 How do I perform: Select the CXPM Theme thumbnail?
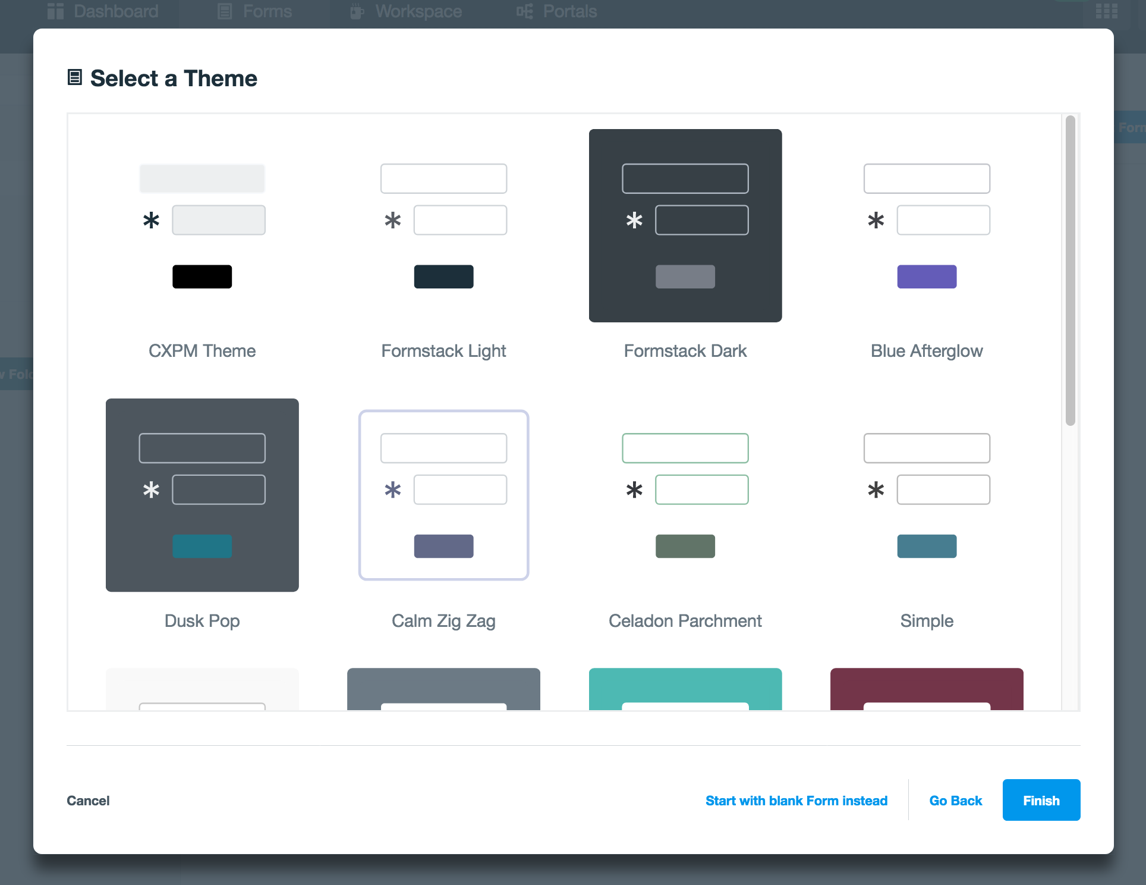pos(202,226)
